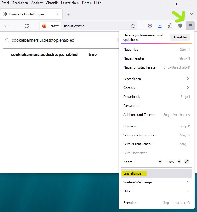
Task: Close the hamburger application menu button
Action: [190, 26]
